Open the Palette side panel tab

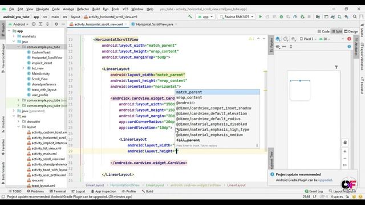coord(271,46)
